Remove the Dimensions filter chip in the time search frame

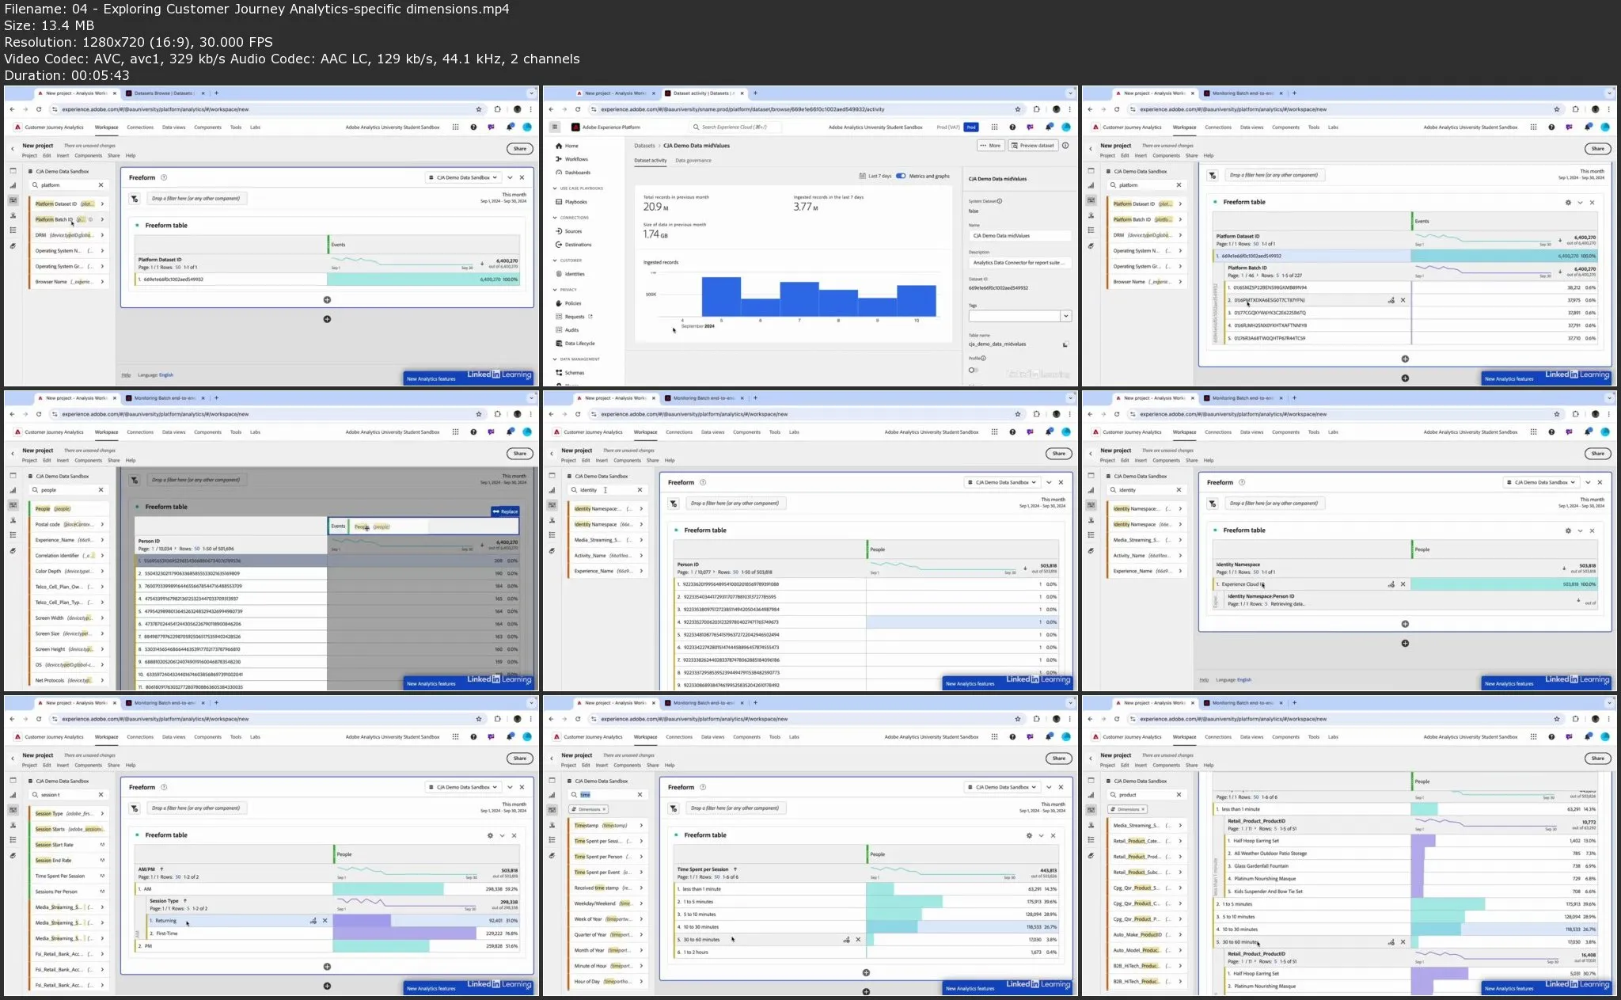click(604, 809)
